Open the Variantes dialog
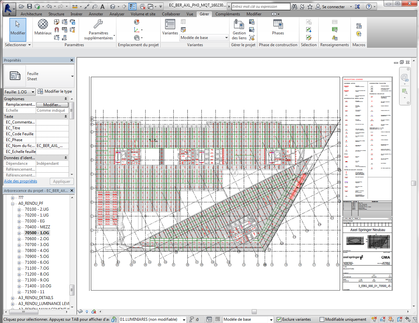Viewport: 419px width, 323px height. pos(170,27)
